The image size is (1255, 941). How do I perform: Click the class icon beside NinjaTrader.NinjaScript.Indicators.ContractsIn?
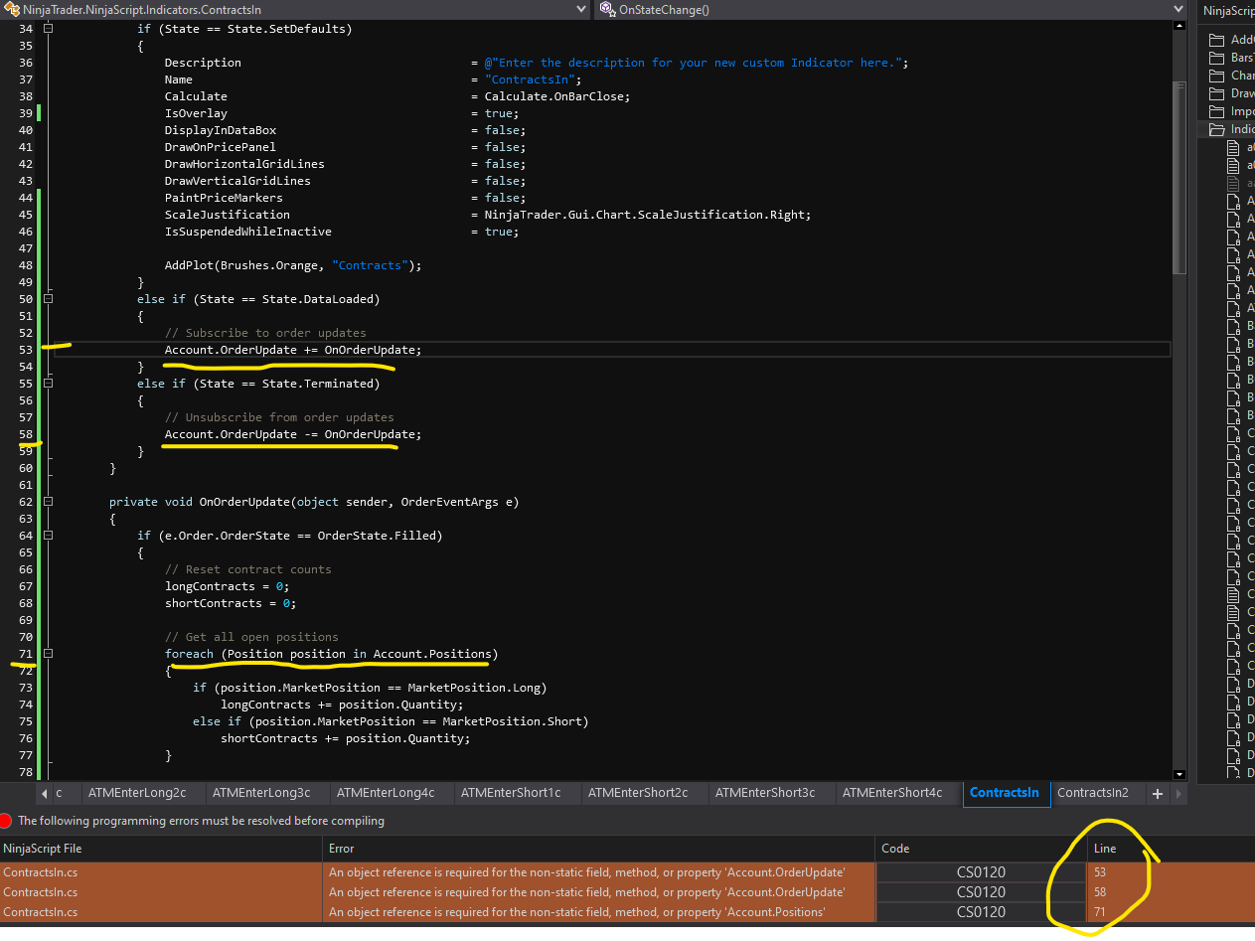point(12,9)
